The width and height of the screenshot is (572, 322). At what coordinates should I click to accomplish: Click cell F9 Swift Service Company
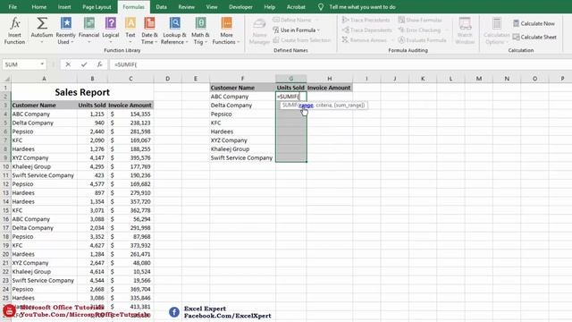[x=242, y=157]
